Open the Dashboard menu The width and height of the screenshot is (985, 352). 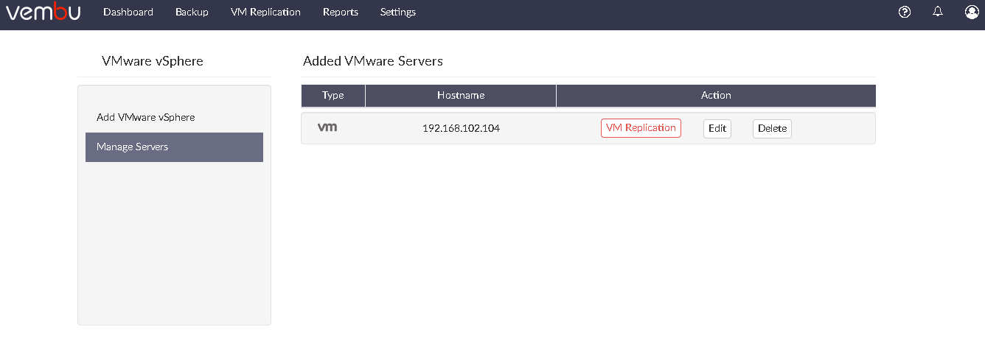[128, 12]
